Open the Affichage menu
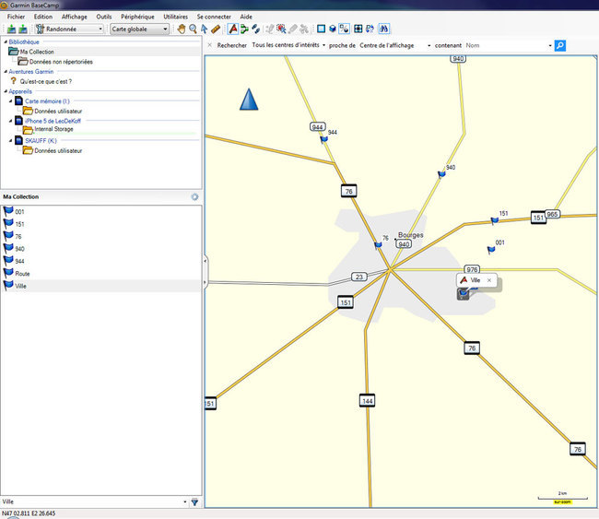 pyautogui.click(x=75, y=17)
